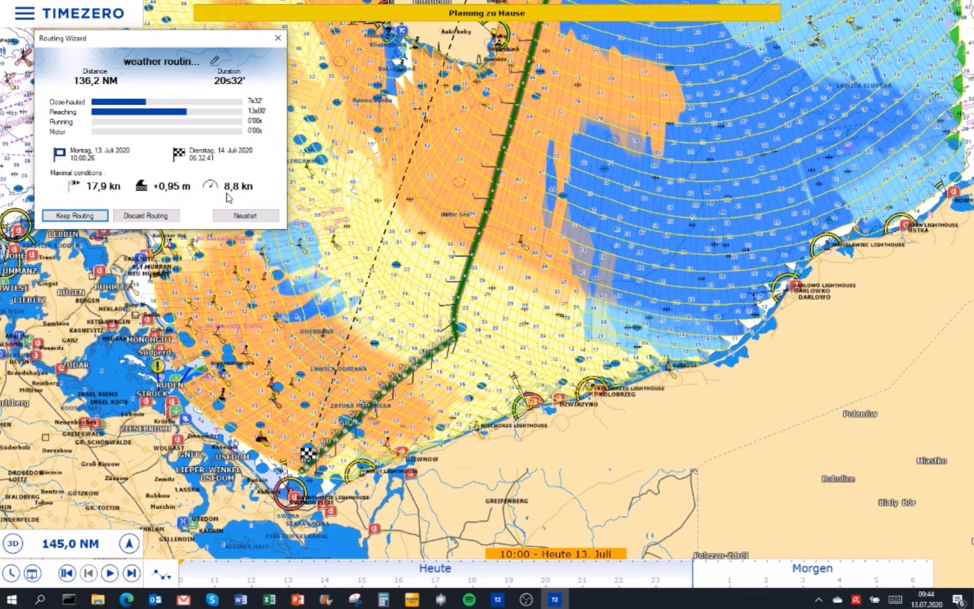Open the calendar date picker icon
The image size is (974, 609).
(x=32, y=573)
